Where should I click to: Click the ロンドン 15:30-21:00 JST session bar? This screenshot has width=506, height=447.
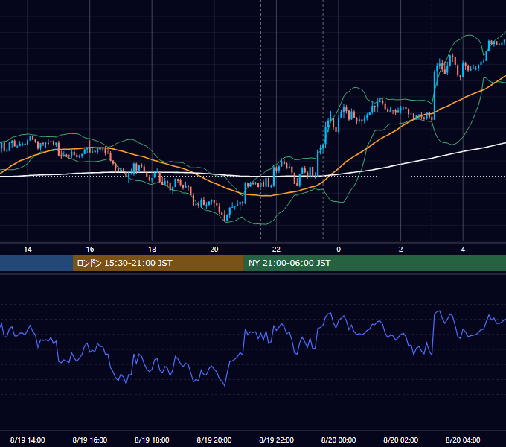pos(158,263)
